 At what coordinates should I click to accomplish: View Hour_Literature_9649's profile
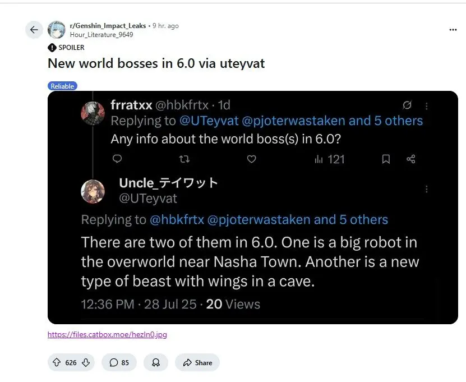pos(101,34)
